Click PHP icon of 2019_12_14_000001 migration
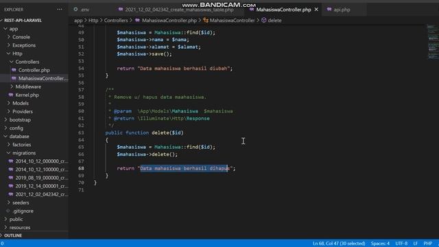This screenshot has height=247, width=439. [x=11, y=186]
